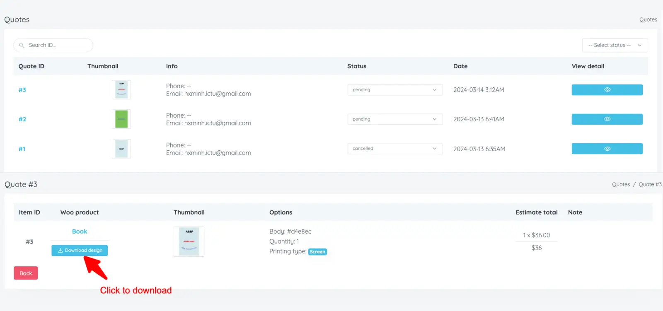Screen dimensions: 663x311
Task: Open quote #2 ID link
Action: click(x=22, y=119)
